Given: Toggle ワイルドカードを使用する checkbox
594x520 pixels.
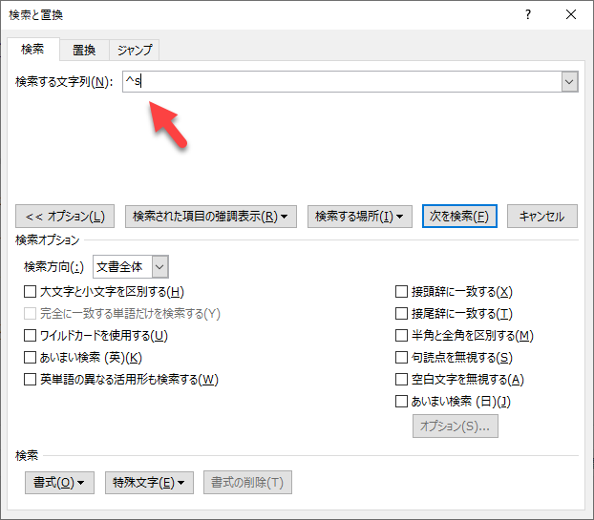Looking at the screenshot, I should [31, 336].
